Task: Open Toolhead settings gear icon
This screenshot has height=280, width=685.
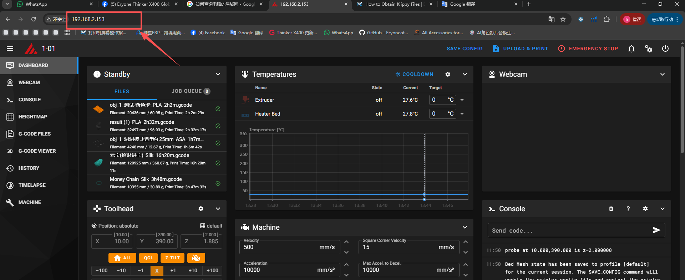Action: coord(201,209)
